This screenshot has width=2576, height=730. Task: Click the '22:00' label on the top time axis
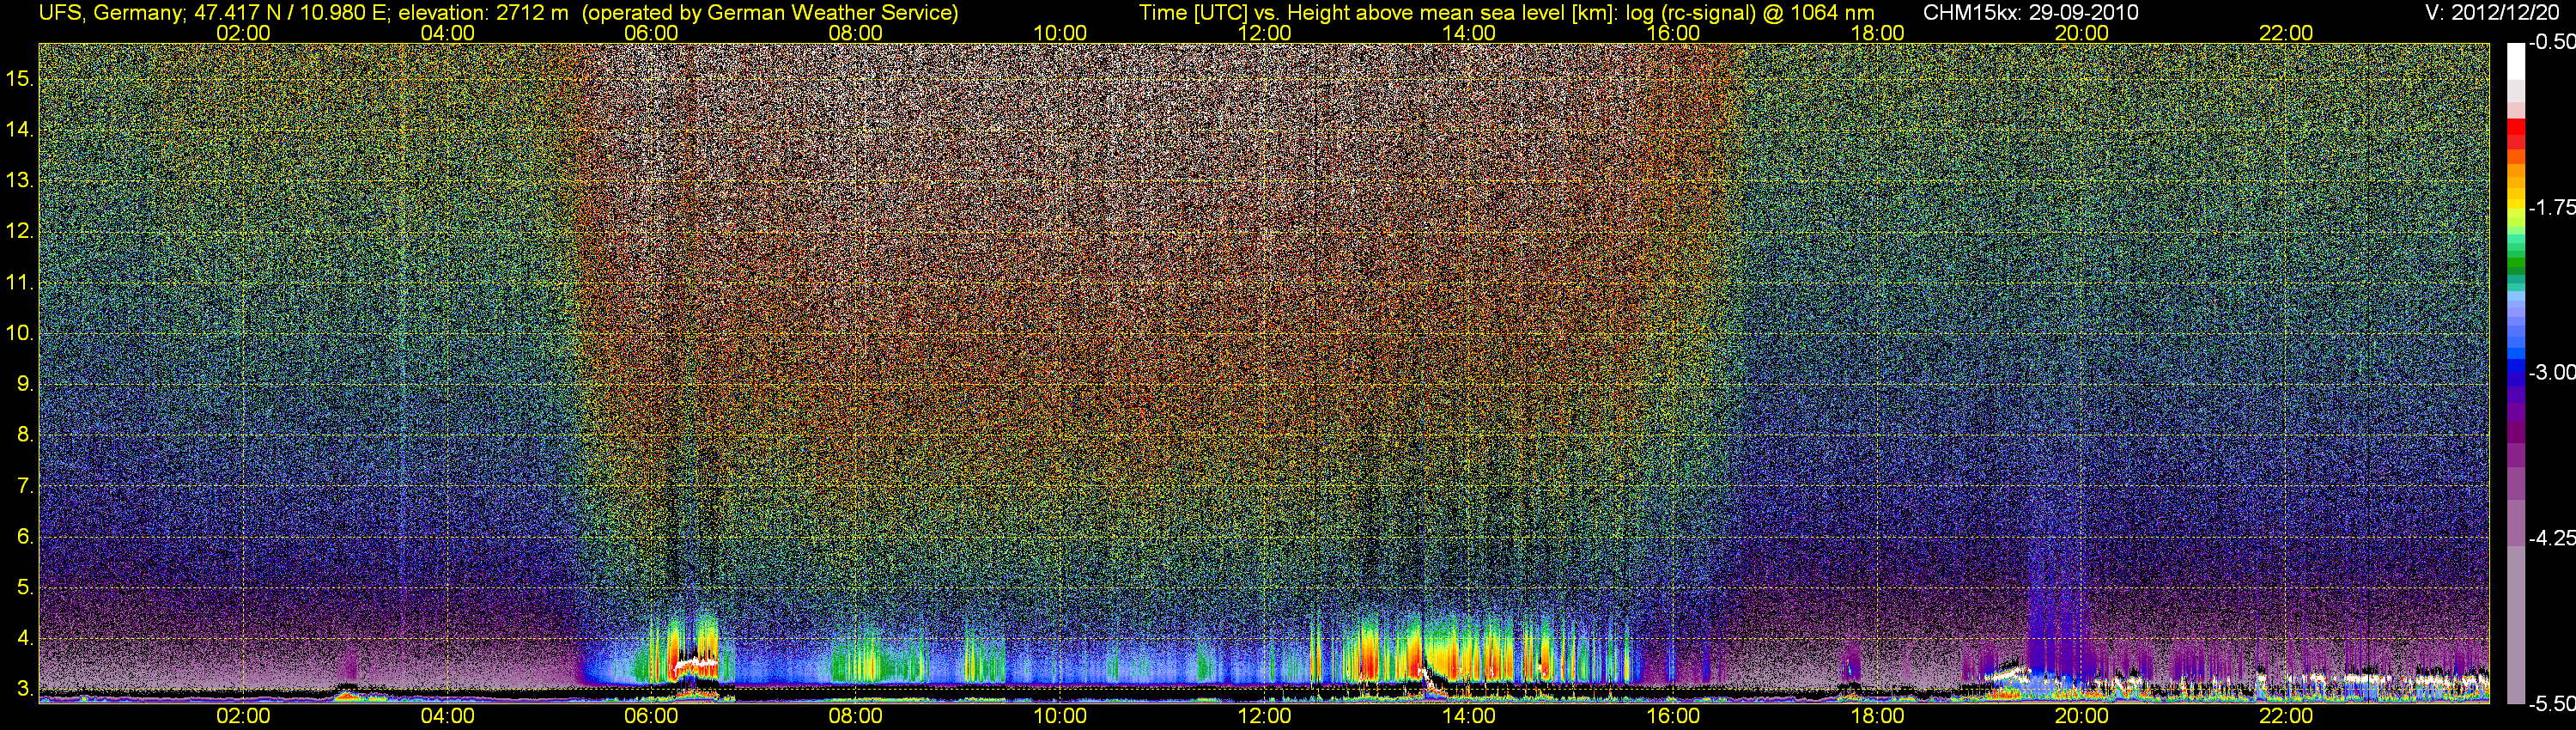2286,33
